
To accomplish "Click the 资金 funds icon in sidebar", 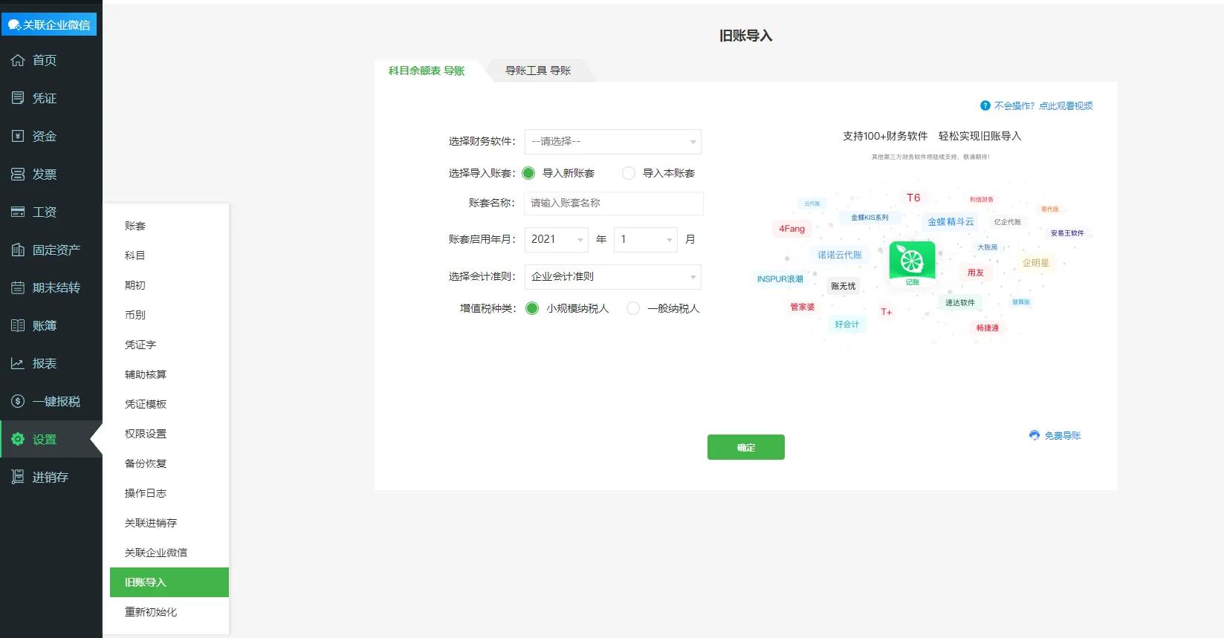I will tap(18, 136).
